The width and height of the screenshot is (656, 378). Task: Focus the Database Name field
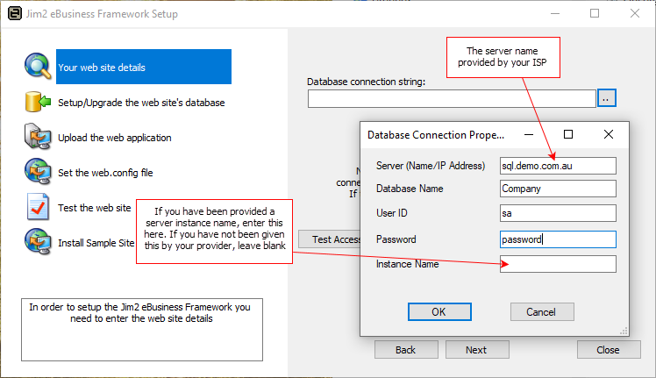[558, 189]
